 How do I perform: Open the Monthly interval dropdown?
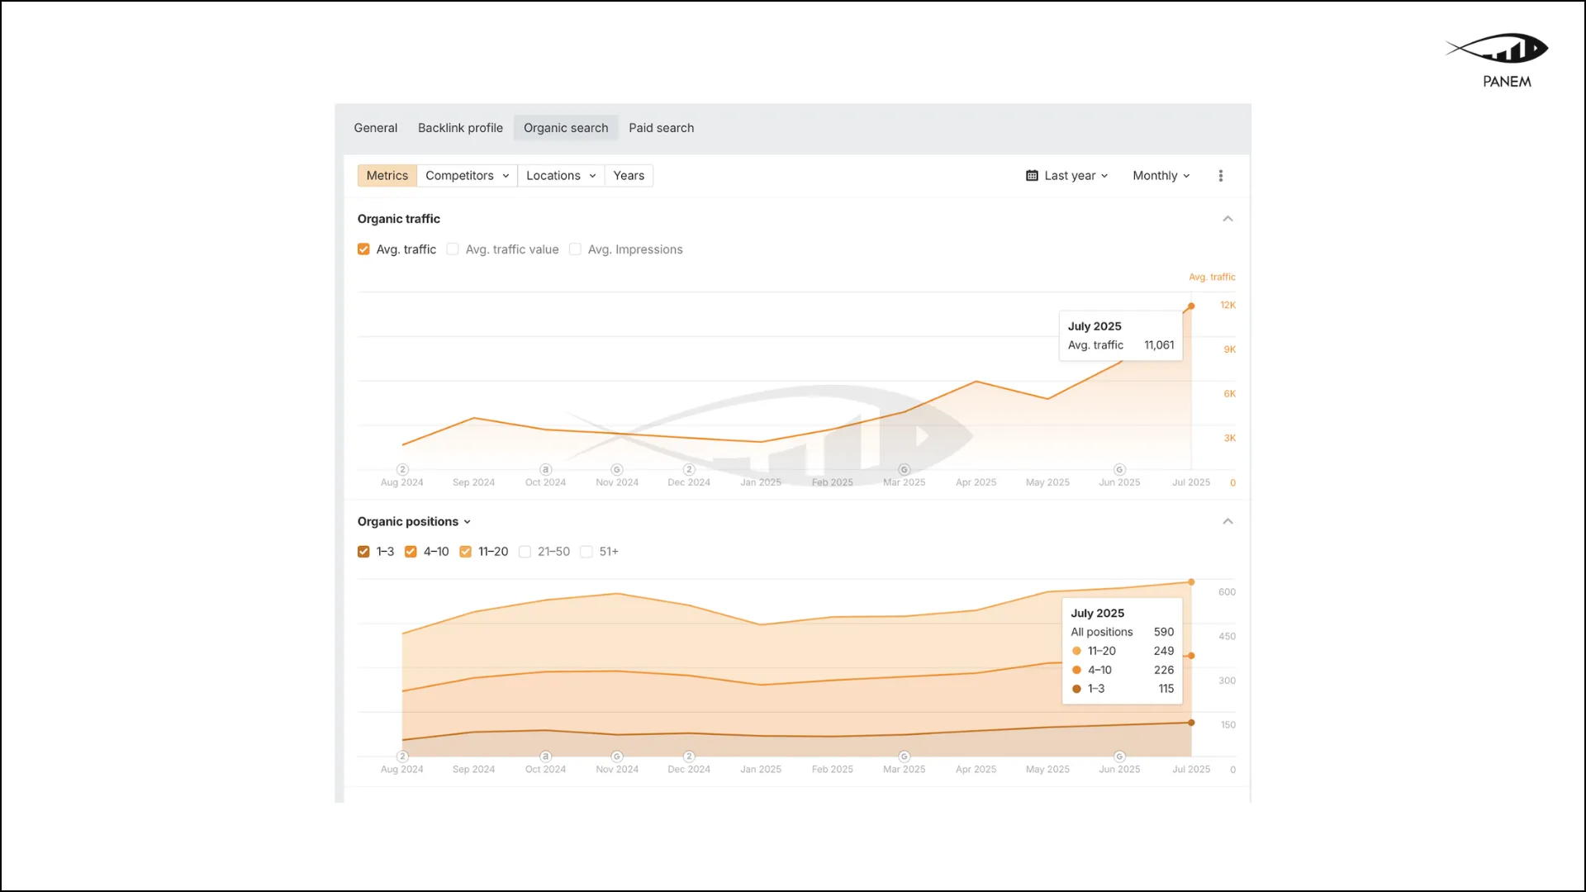click(1161, 176)
